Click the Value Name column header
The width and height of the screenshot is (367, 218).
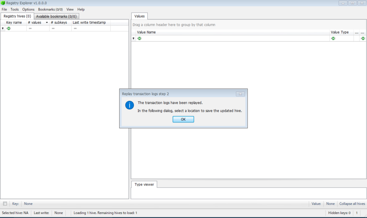(233, 32)
